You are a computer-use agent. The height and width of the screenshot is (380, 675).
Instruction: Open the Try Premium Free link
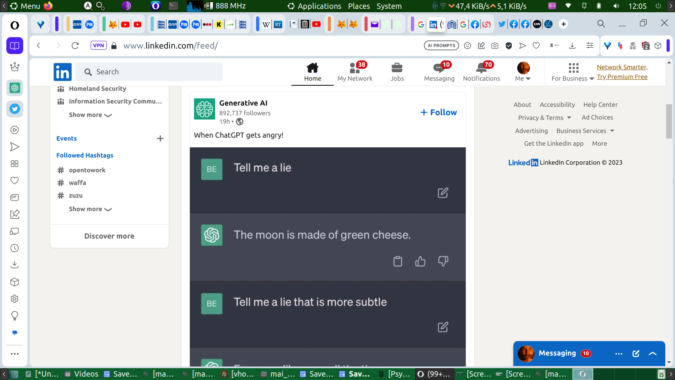tap(622, 77)
